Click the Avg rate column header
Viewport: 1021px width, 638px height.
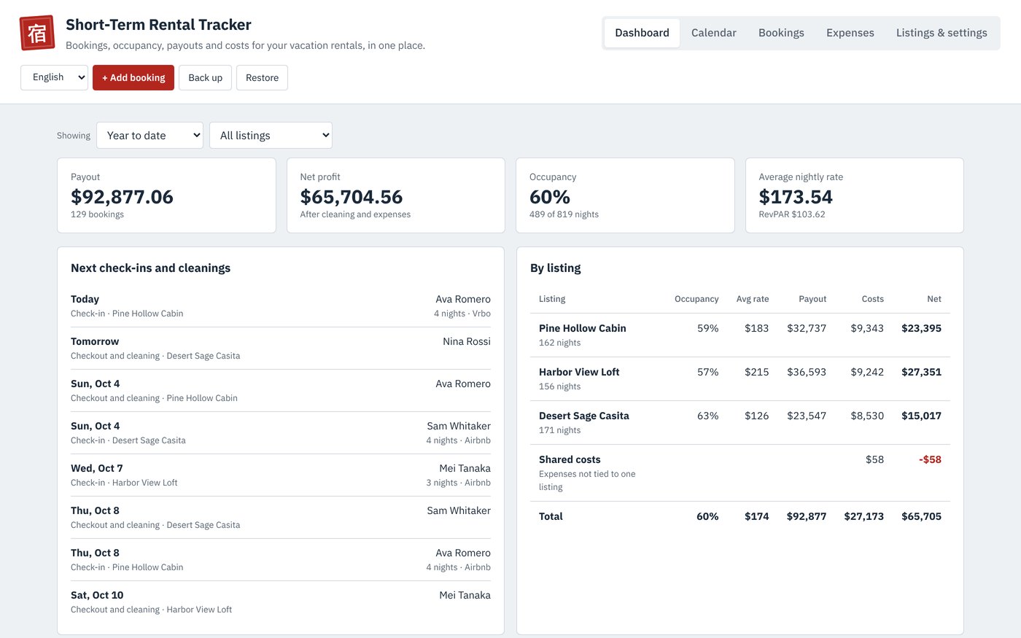(753, 299)
